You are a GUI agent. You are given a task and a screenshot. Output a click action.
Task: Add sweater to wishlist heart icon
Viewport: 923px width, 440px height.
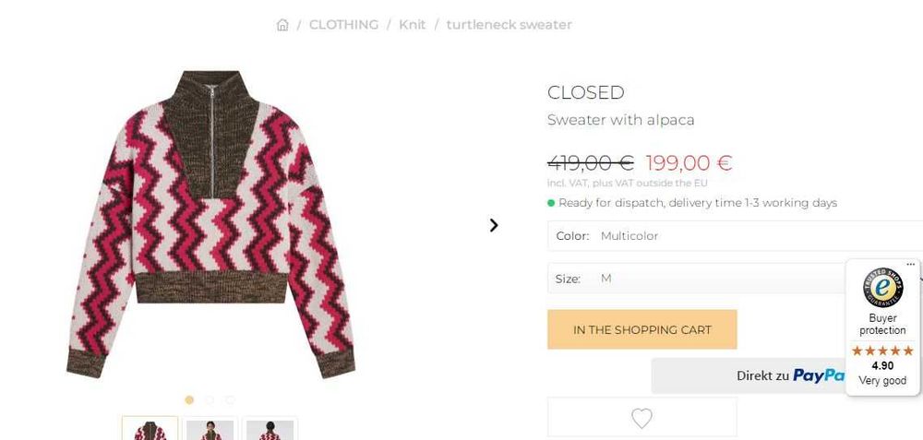click(x=641, y=418)
